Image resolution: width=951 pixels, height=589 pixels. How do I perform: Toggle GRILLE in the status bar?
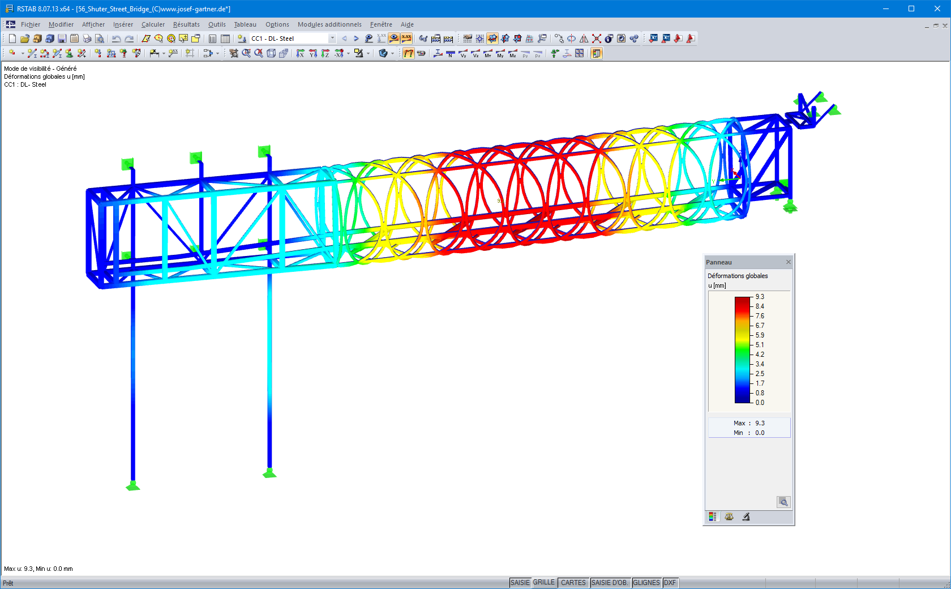pos(545,582)
